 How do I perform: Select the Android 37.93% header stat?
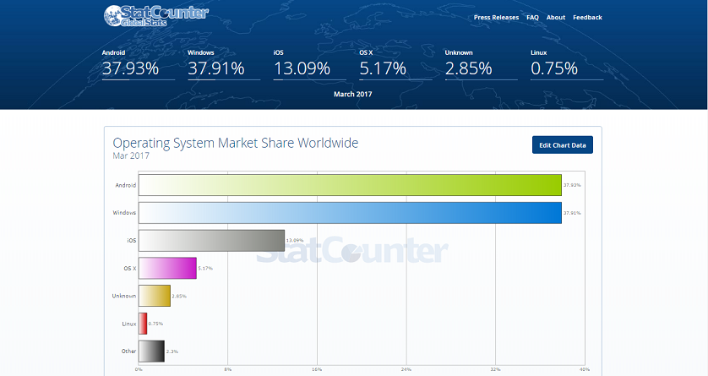pos(139,64)
